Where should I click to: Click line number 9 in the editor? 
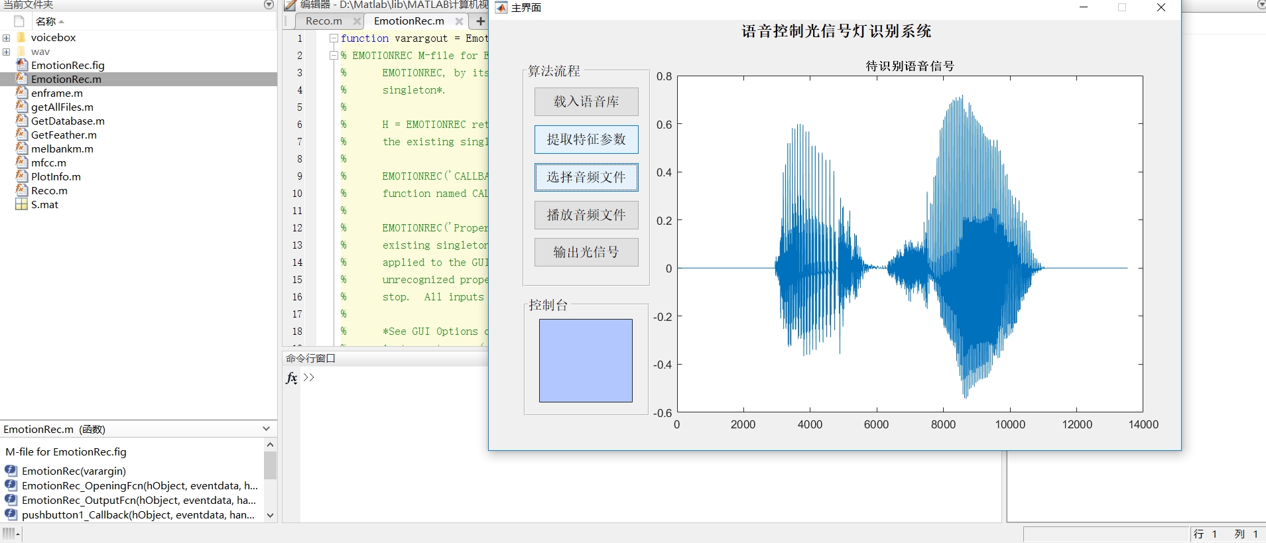point(299,176)
